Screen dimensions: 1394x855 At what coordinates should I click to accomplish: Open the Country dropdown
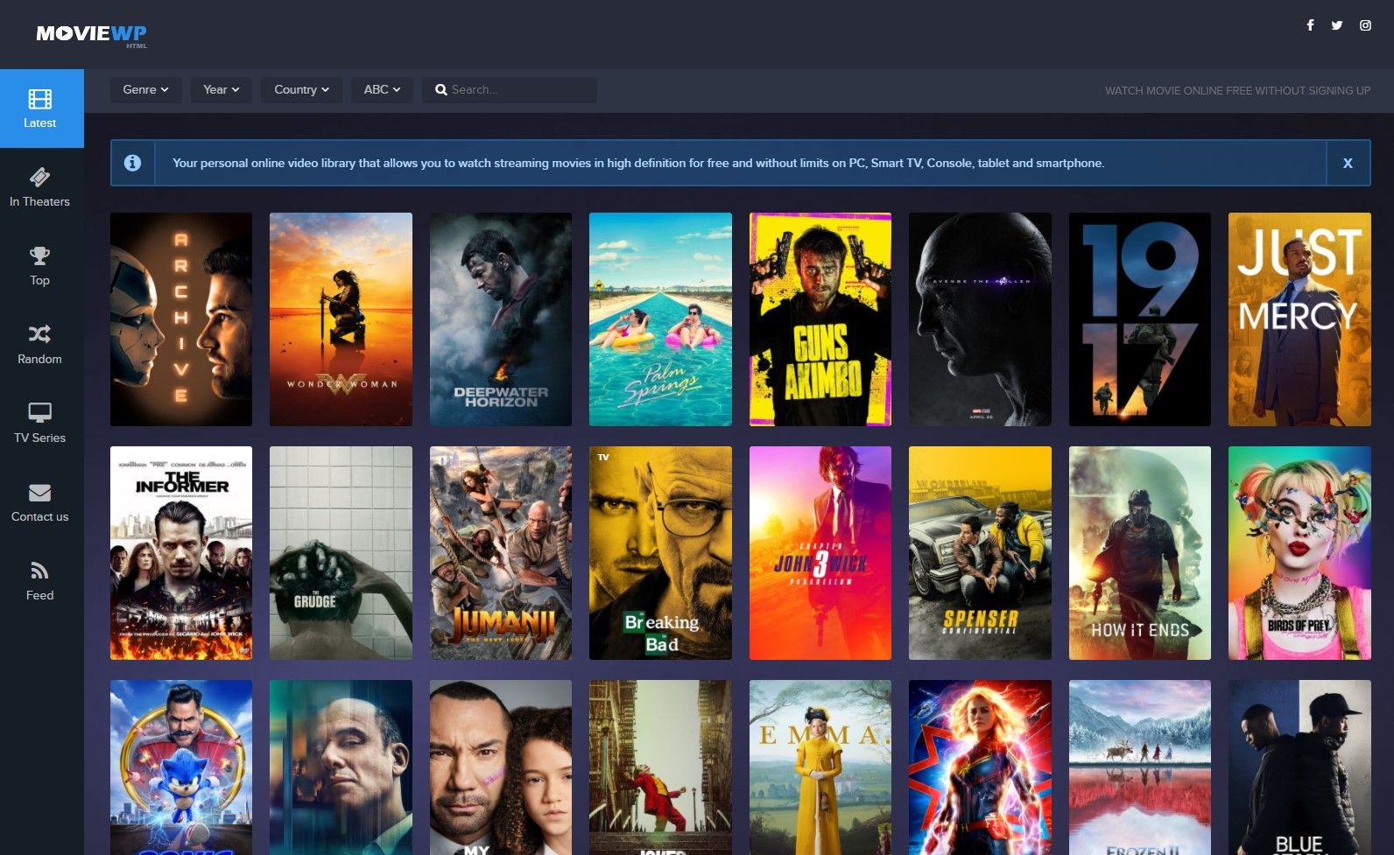tap(301, 90)
